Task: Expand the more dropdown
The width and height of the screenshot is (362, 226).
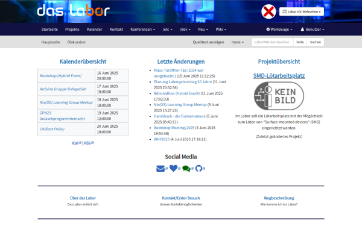Action: [238, 42]
